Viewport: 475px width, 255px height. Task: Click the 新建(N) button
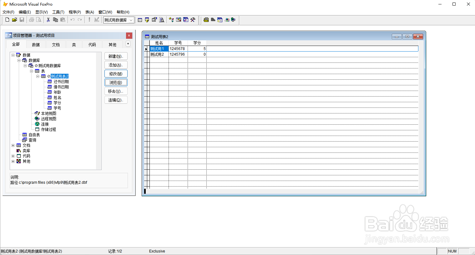point(116,56)
